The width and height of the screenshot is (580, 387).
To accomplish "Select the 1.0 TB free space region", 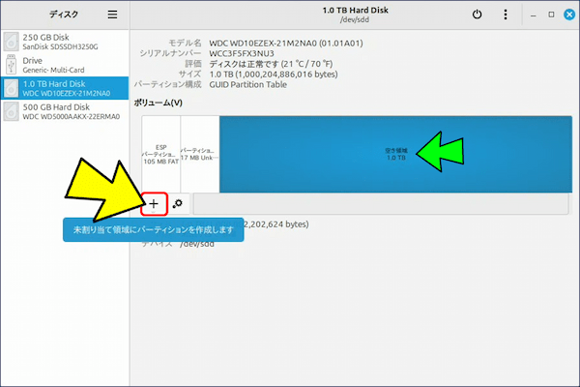I will tap(394, 154).
